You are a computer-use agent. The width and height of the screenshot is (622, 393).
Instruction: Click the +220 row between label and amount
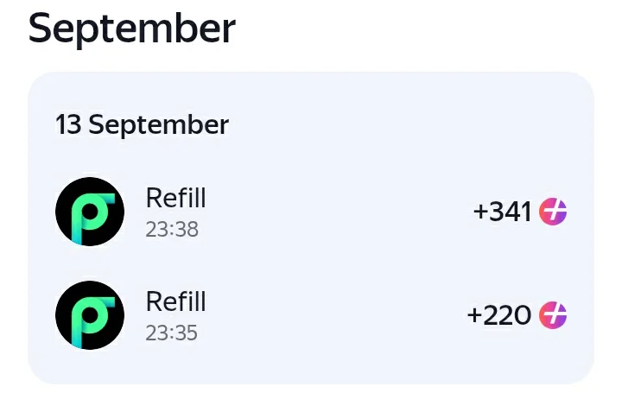pyautogui.click(x=337, y=315)
